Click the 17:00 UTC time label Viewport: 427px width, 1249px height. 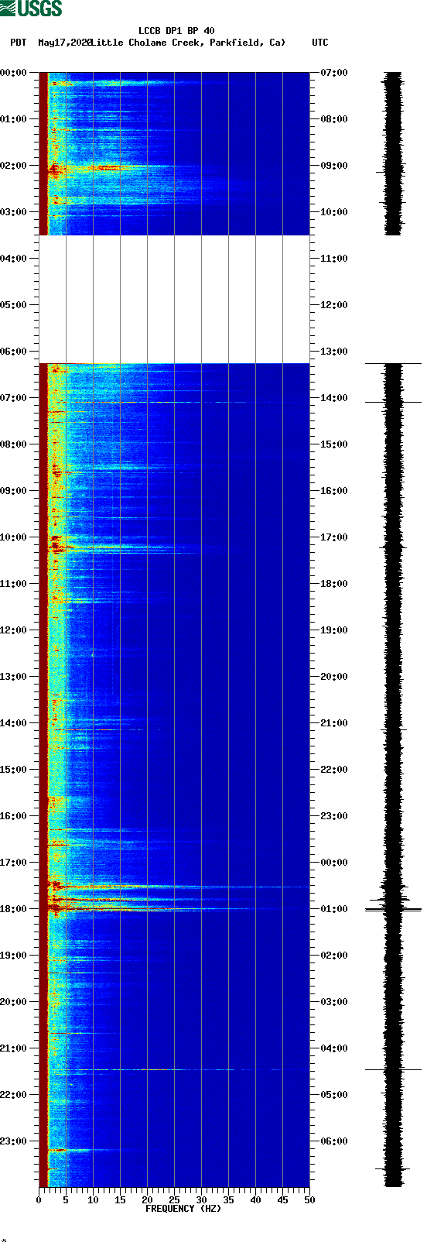coord(334,537)
